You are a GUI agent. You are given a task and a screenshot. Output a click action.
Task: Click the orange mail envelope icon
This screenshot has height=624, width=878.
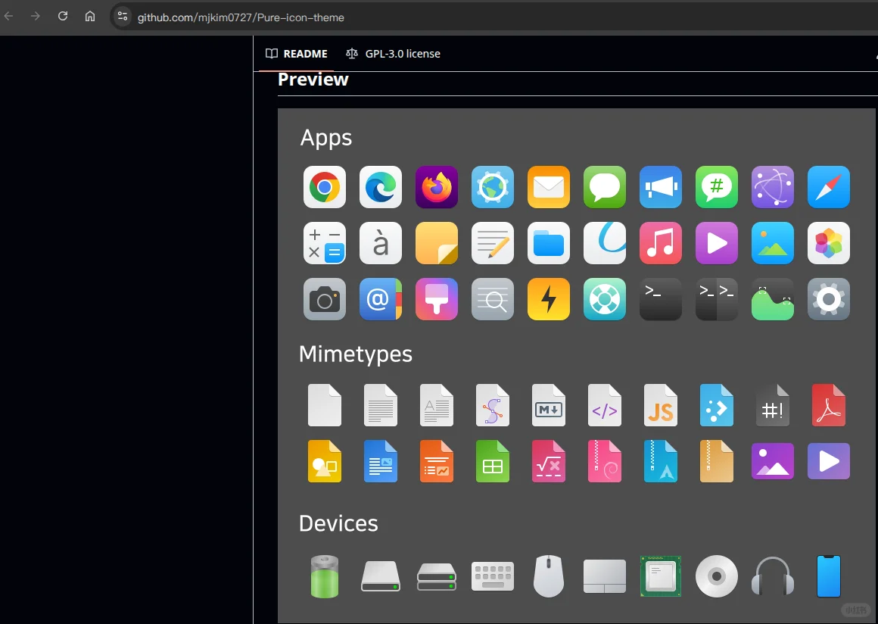coord(549,187)
